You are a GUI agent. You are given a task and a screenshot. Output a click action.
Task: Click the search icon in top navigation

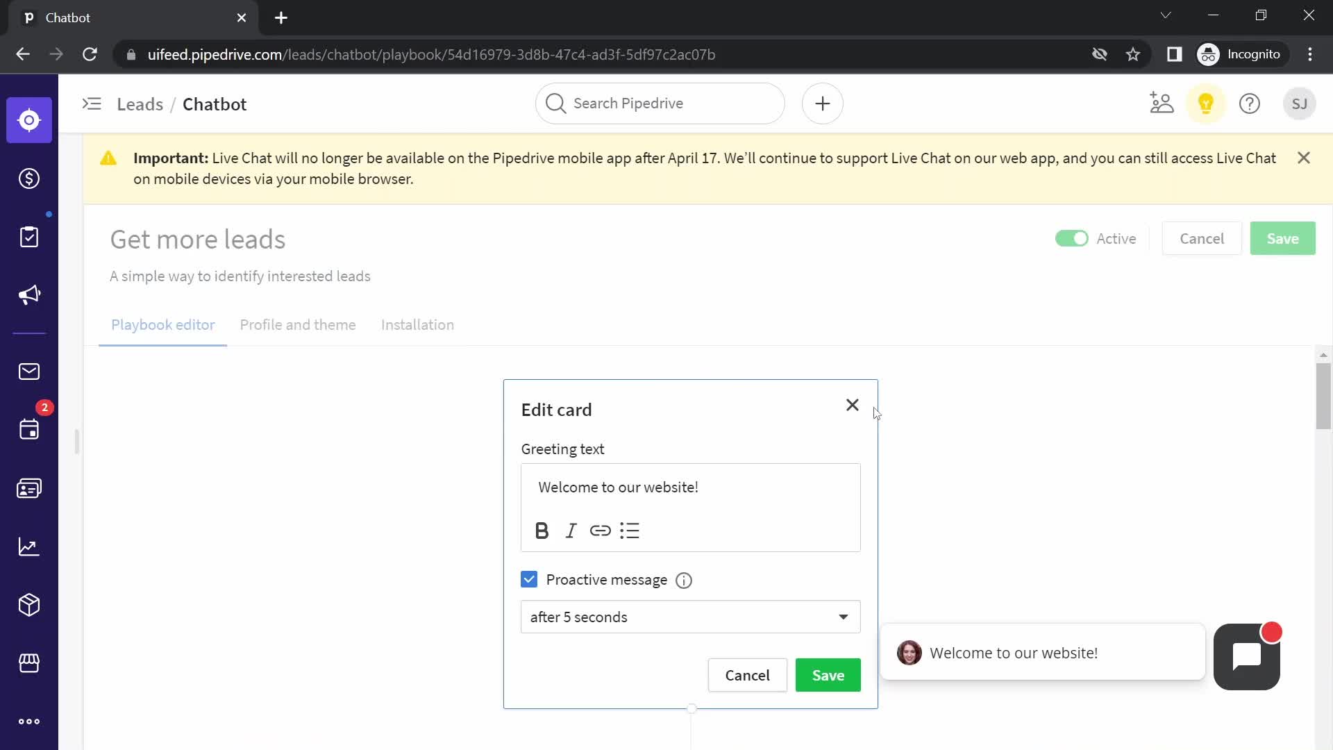(x=555, y=103)
